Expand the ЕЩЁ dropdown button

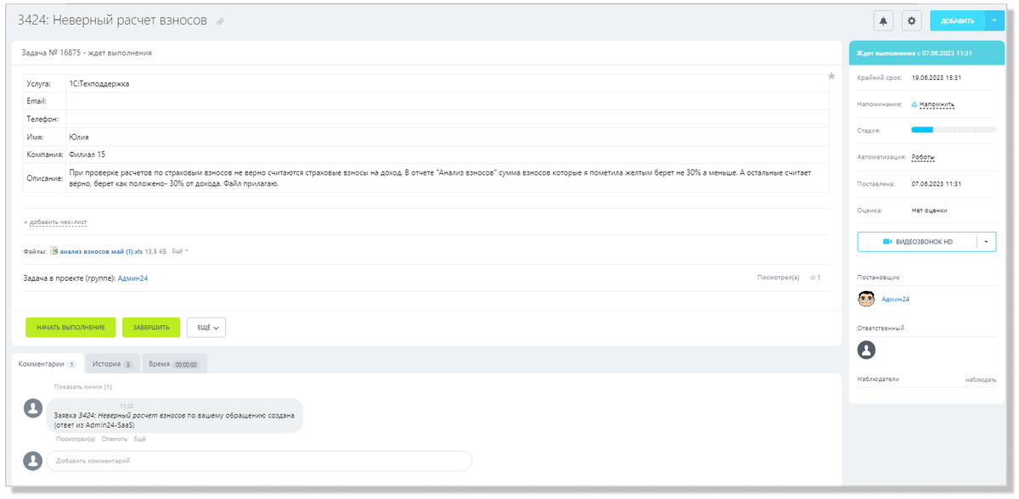click(x=205, y=328)
